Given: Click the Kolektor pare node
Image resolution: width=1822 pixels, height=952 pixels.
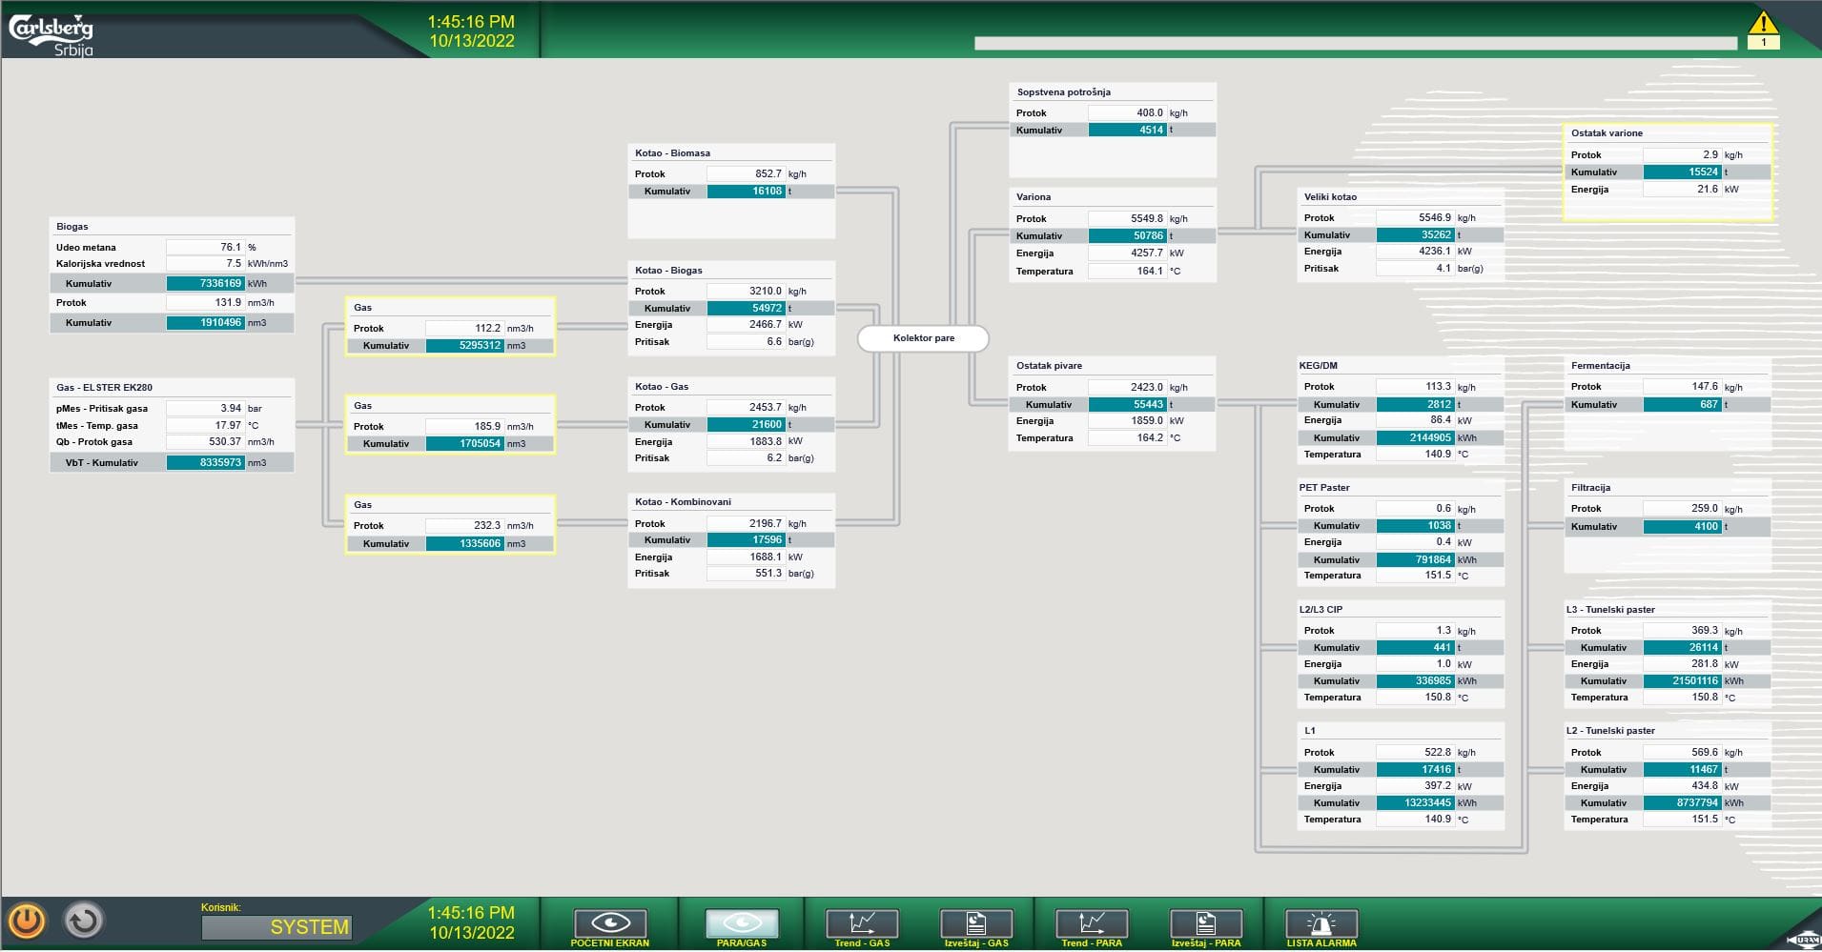Looking at the screenshot, I should pyautogui.click(x=924, y=338).
